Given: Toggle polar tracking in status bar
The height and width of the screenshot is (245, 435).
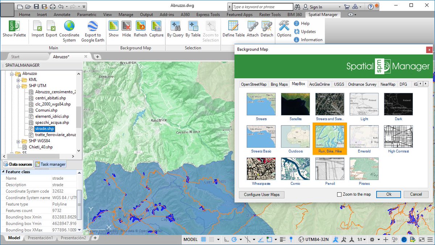Looking at the screenshot, I should tap(234, 240).
